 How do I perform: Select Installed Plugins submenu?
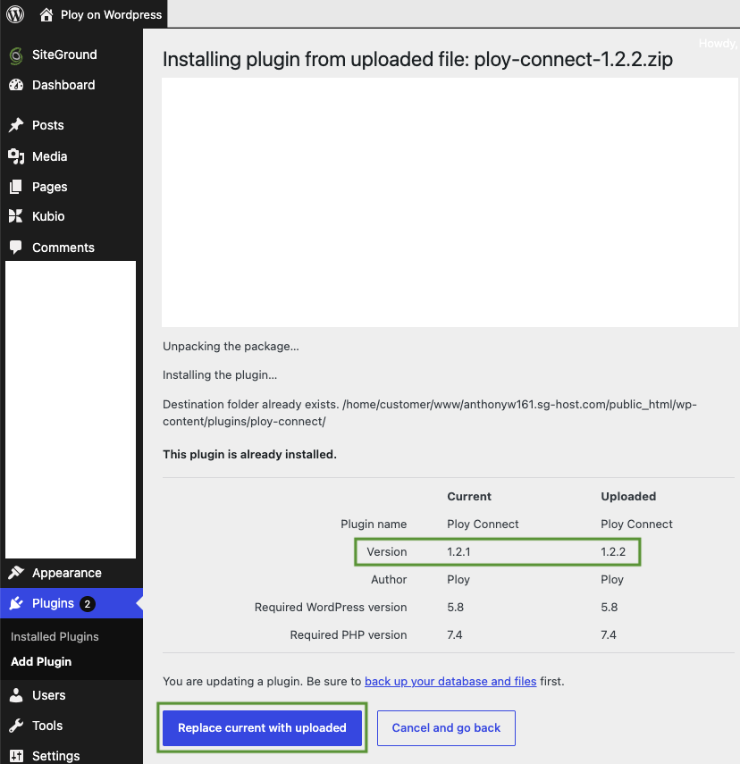point(55,636)
